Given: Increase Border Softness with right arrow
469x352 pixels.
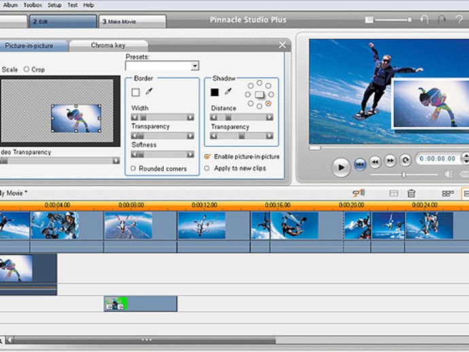Looking at the screenshot, I should (x=190, y=154).
